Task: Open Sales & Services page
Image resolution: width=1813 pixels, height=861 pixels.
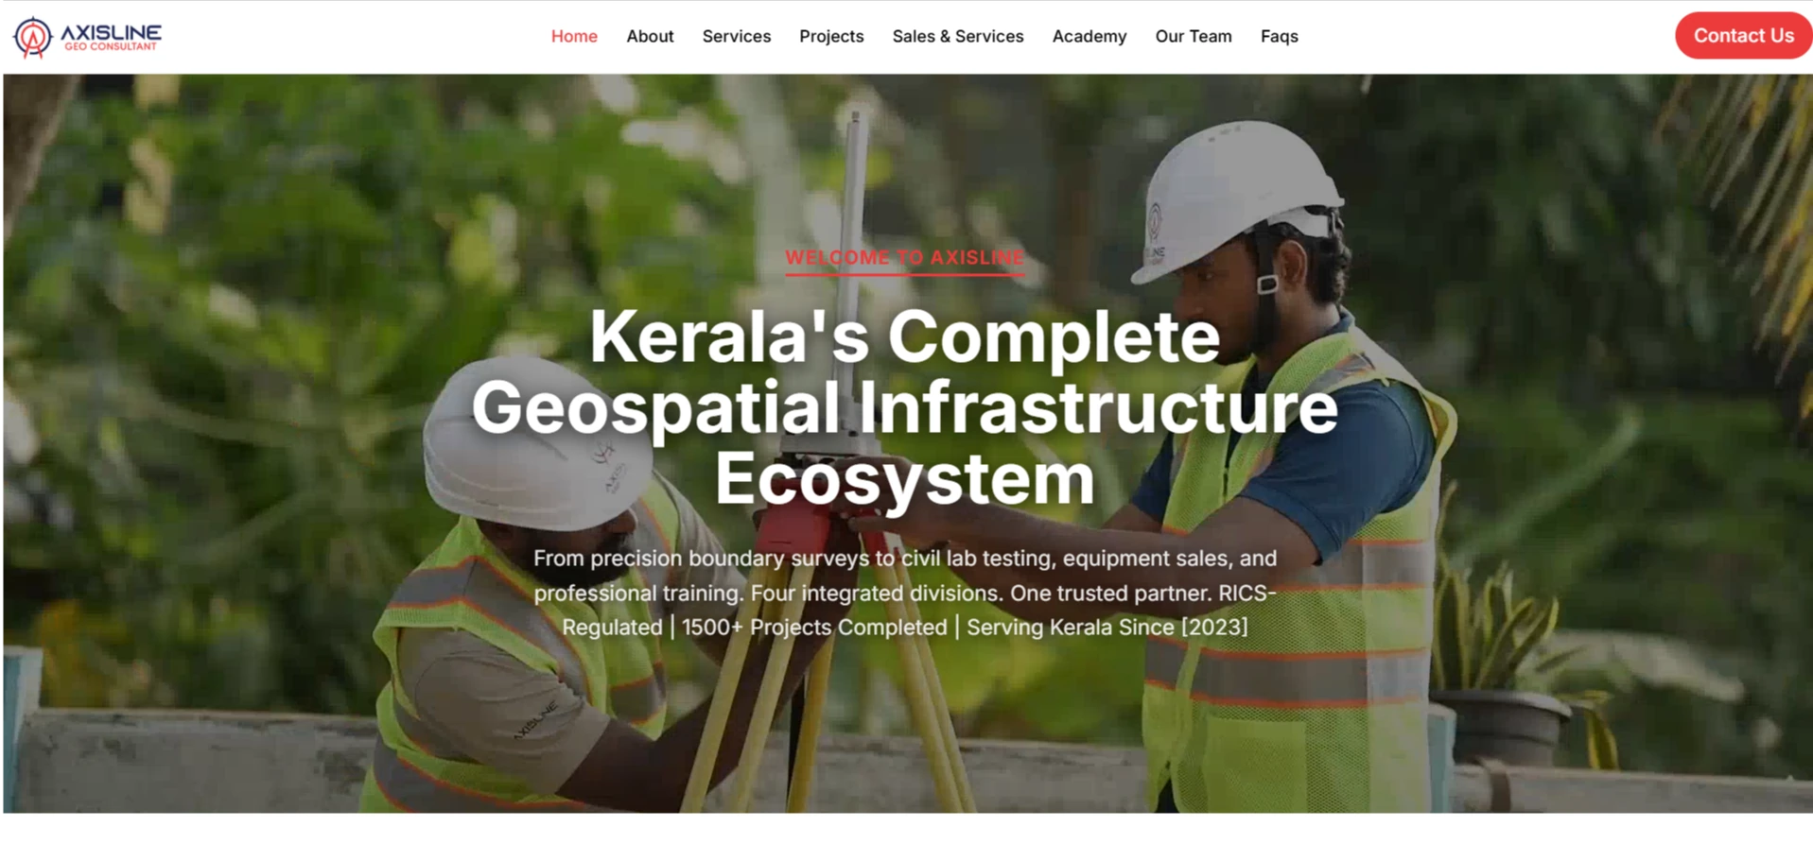Action: (958, 36)
